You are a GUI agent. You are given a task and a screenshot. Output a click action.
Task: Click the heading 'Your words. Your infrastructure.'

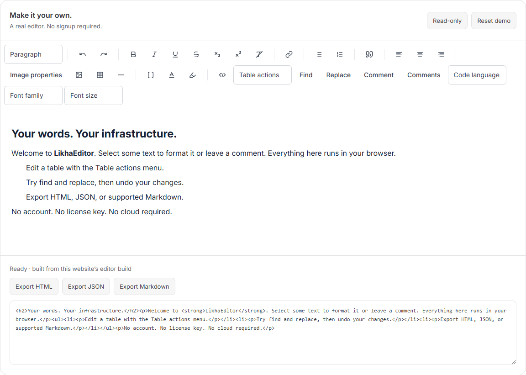coord(94,134)
